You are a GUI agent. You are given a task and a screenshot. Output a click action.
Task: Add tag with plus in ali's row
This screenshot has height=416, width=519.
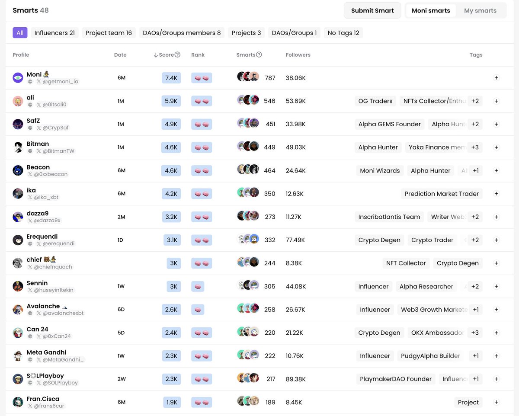point(497,101)
